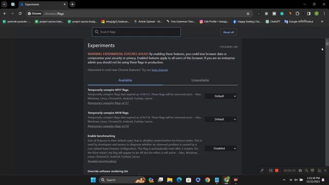
Task: Open the Free Grammar Check bookmark
Action: click(181, 22)
